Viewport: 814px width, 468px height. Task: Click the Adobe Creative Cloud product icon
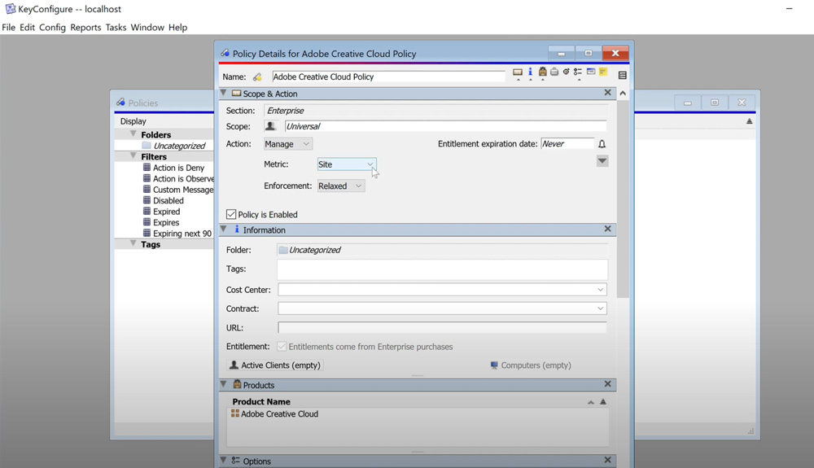tap(235, 413)
